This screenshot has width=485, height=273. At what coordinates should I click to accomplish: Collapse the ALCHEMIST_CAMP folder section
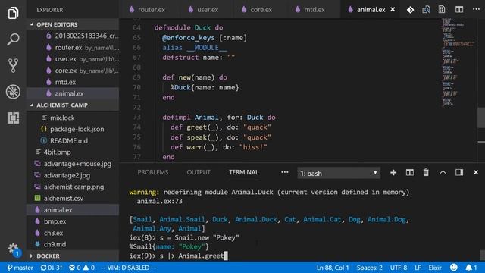73,105
